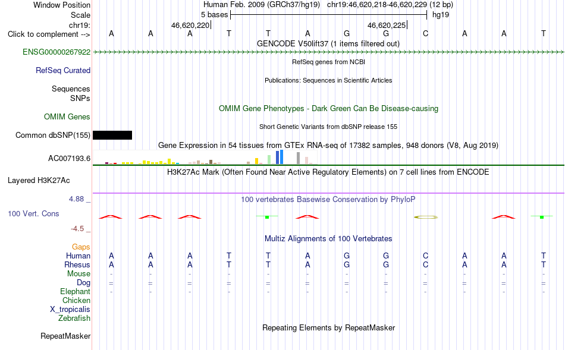The height and width of the screenshot is (350, 565).
Task: Click the 4.88 PhyloP upper limit value
Action: point(76,198)
